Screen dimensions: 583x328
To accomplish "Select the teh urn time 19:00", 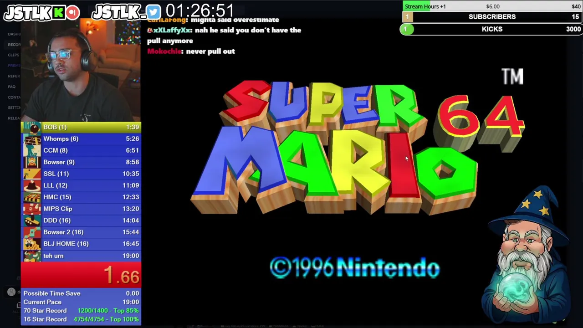I will coord(131,256).
